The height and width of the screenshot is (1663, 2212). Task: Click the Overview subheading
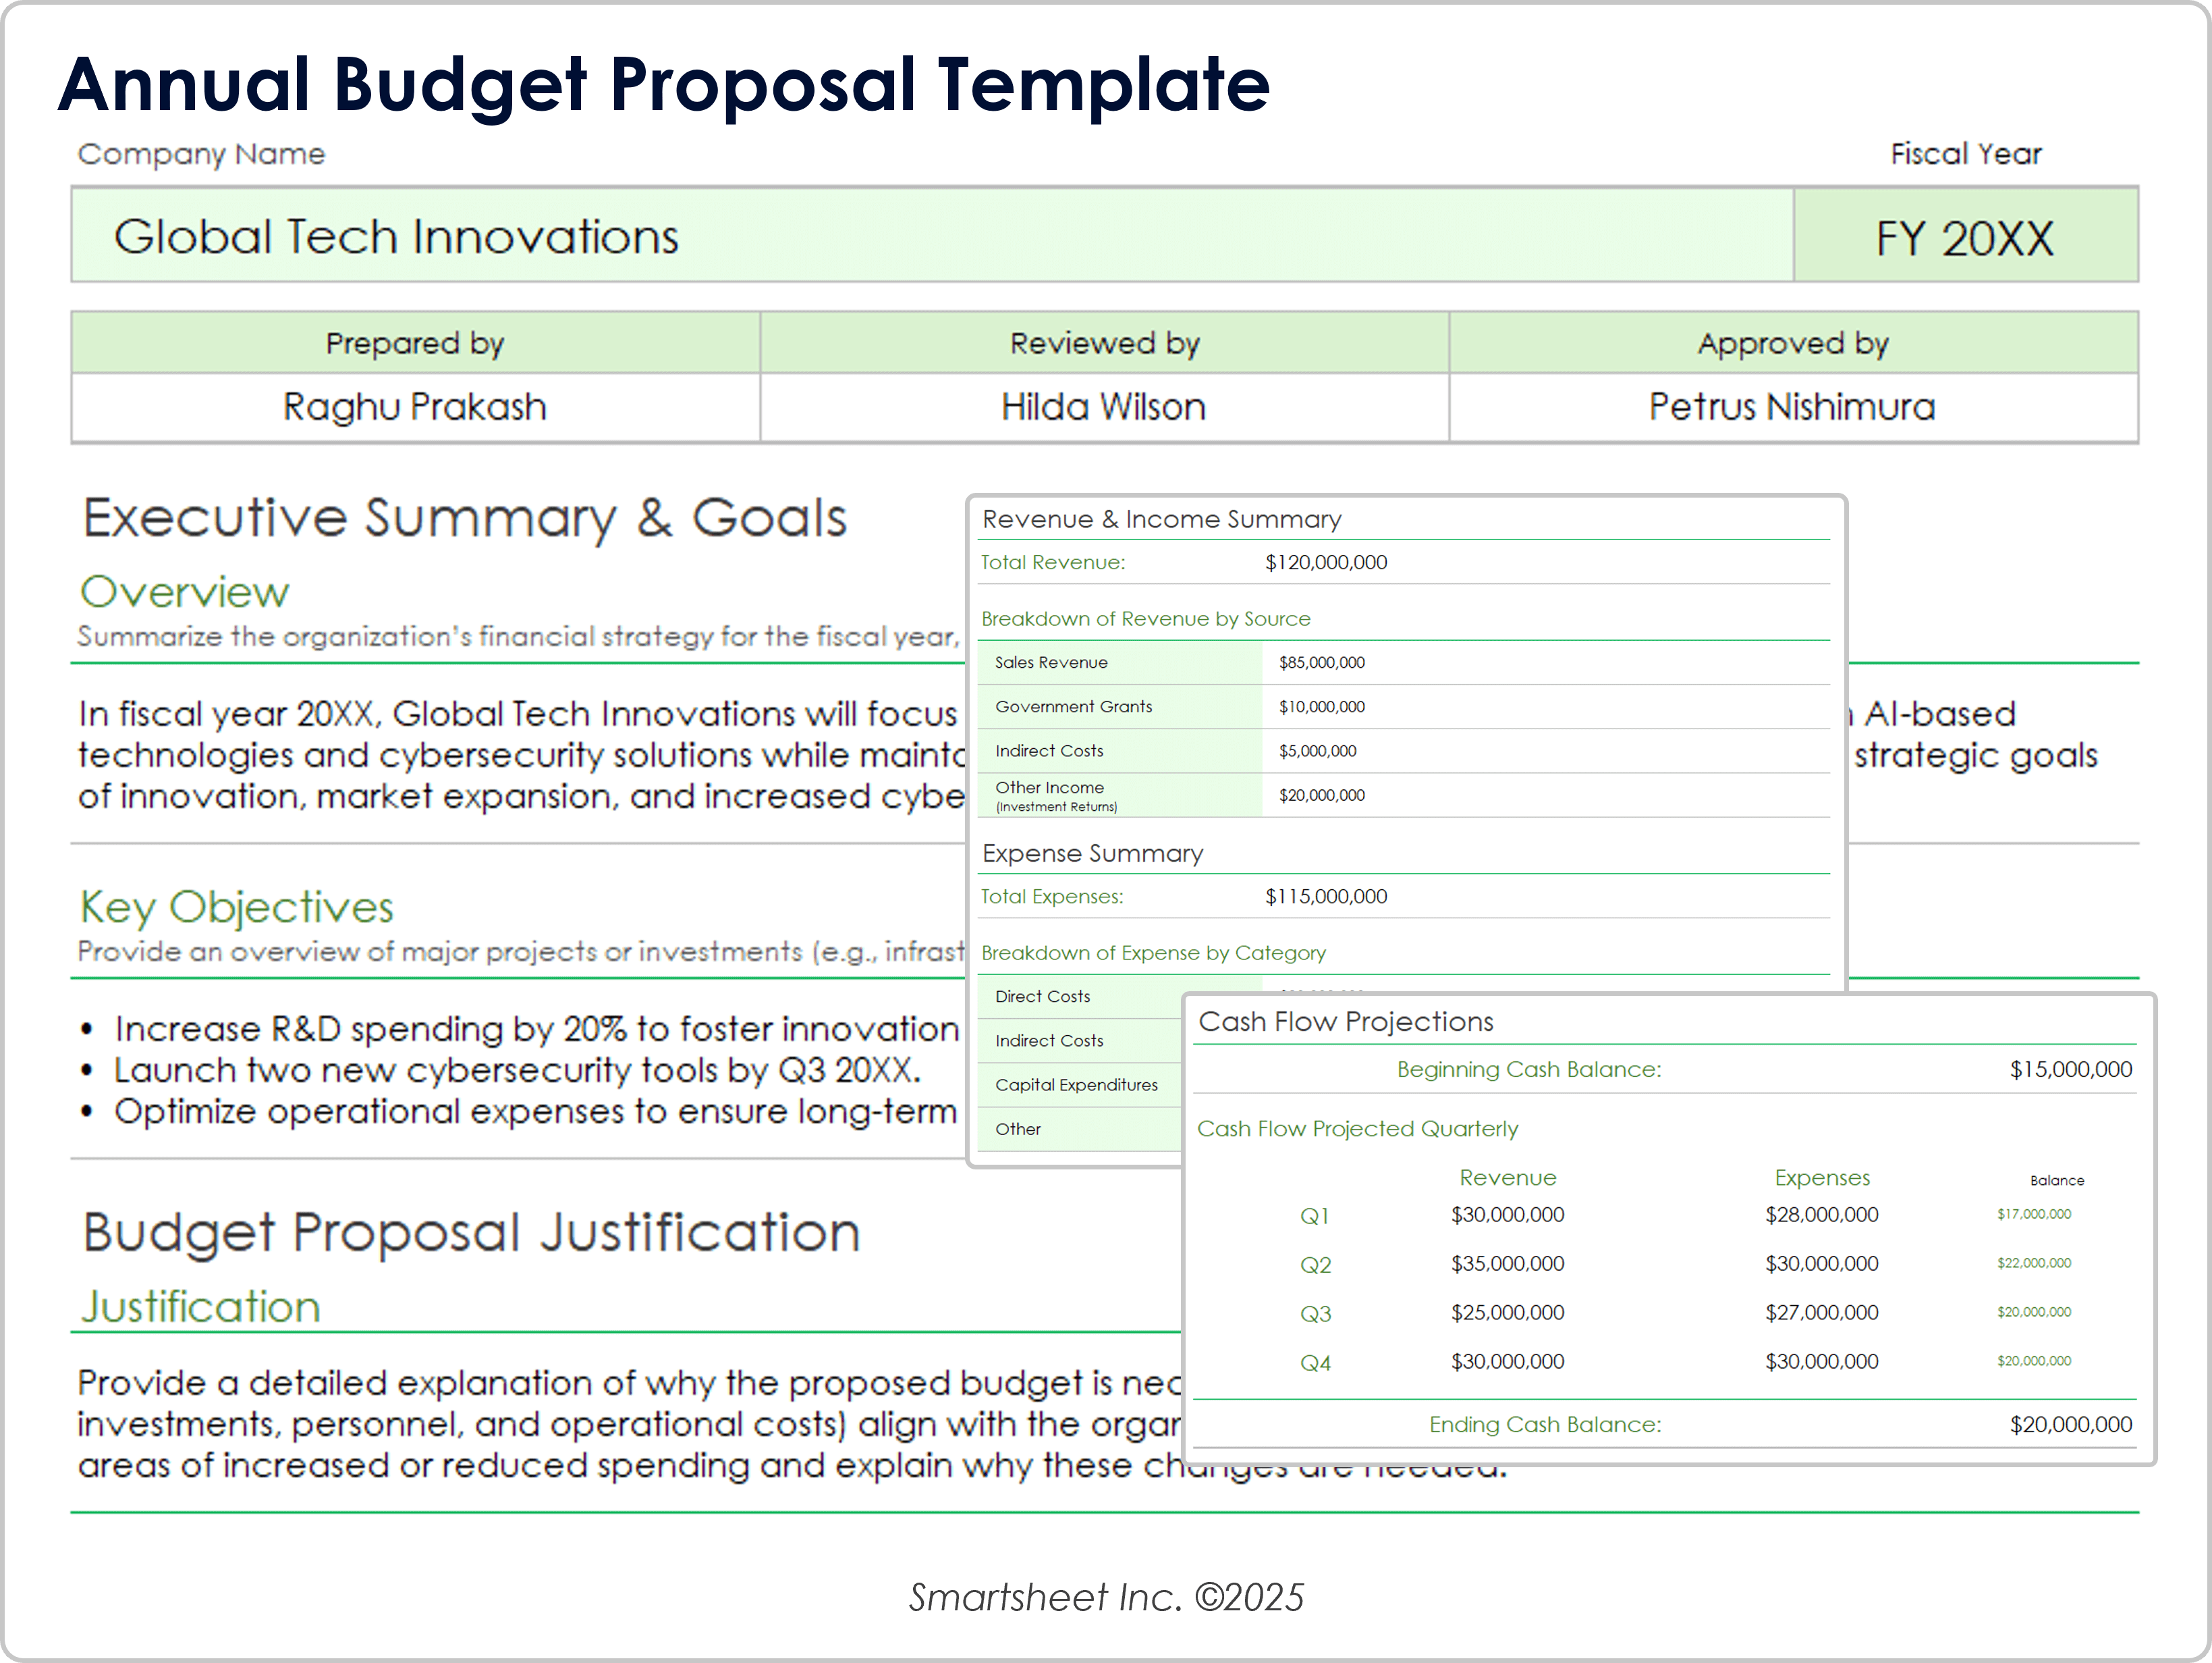[185, 591]
